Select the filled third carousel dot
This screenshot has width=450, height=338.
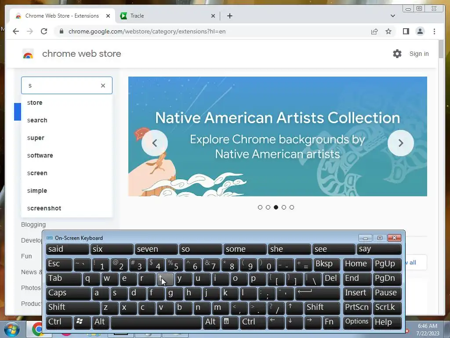276,207
